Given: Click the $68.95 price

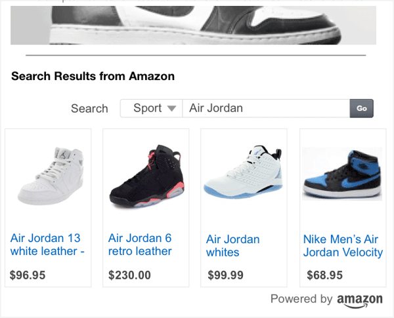Looking at the screenshot, I should point(324,275).
